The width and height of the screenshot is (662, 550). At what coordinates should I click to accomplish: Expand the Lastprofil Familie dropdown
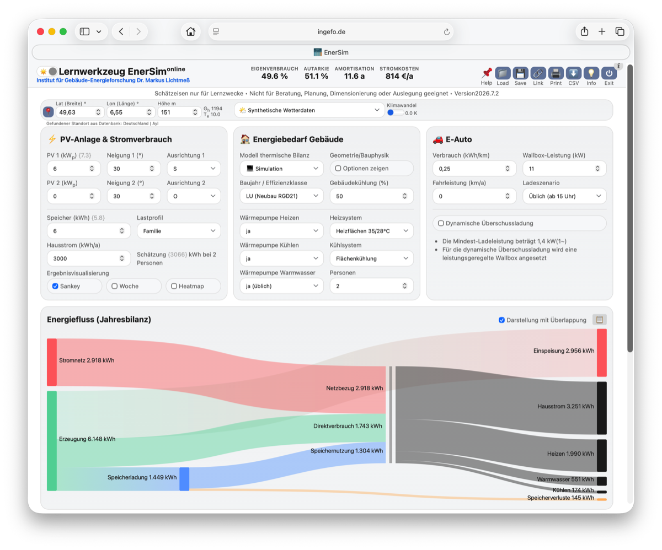179,231
